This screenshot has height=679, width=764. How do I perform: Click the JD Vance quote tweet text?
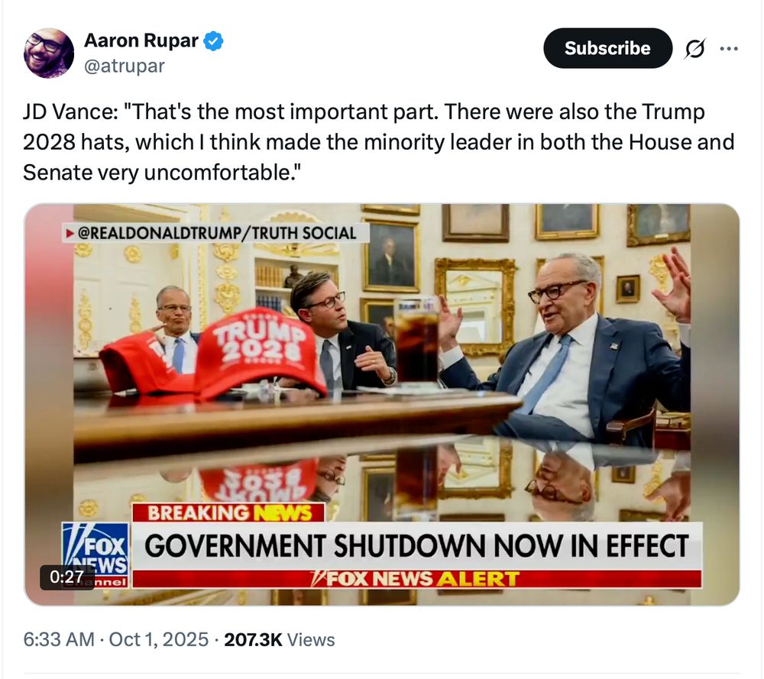point(378,142)
